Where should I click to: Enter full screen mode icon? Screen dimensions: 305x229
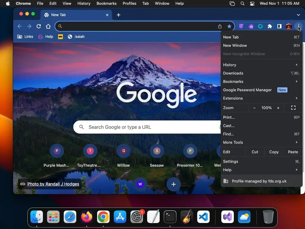(293, 108)
